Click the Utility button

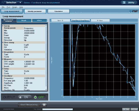[129, 3]
